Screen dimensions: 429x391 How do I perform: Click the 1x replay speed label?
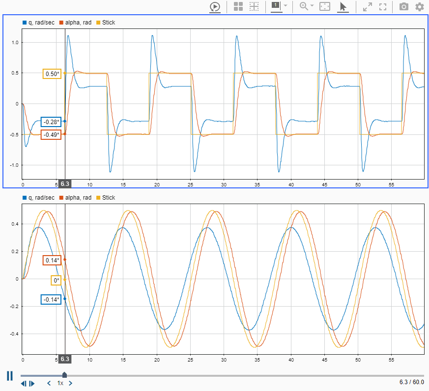pos(60,383)
